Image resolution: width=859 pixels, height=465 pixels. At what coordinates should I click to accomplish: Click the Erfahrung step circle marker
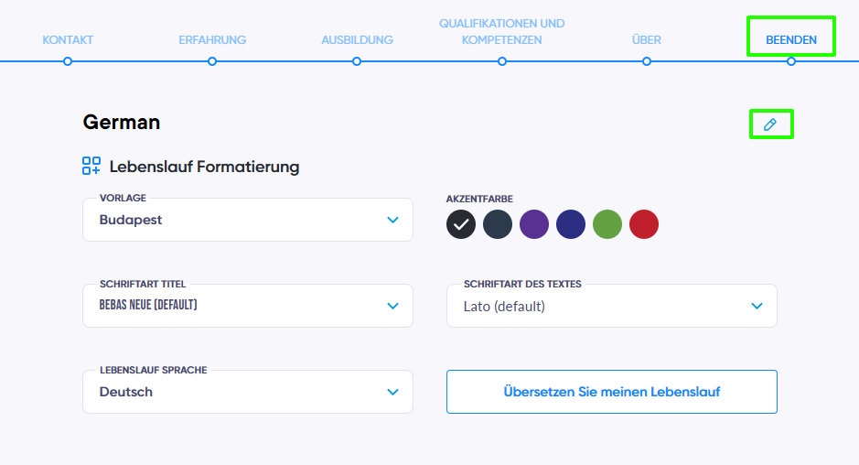(x=212, y=61)
